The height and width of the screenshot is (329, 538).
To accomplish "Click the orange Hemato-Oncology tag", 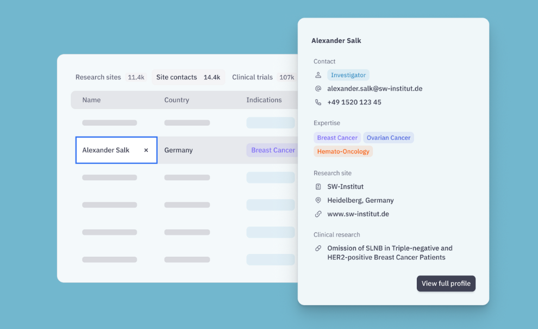I will click(343, 152).
